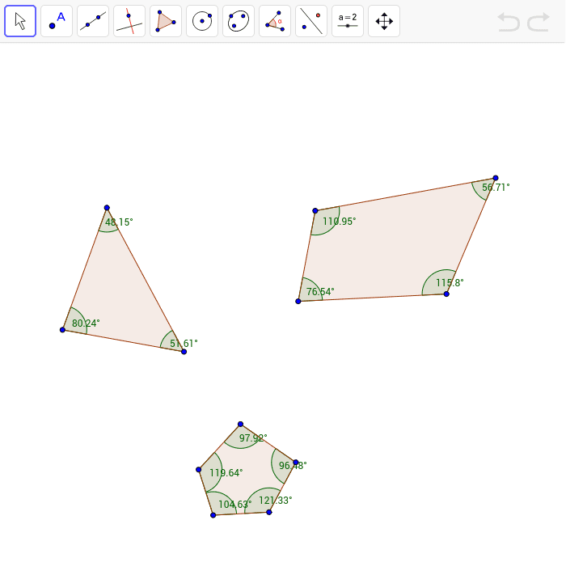Viewport: 566px width, 575px height.
Task: Click the Redo arrow
Action: click(x=539, y=22)
